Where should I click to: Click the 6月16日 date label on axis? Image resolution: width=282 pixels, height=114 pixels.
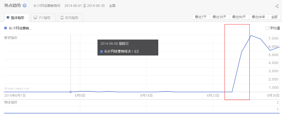146,96
